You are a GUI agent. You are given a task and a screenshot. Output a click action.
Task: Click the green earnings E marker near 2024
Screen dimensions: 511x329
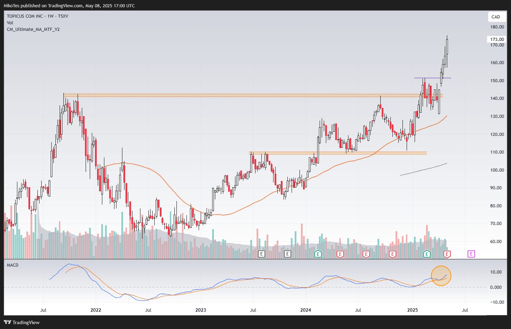[x=318, y=254]
